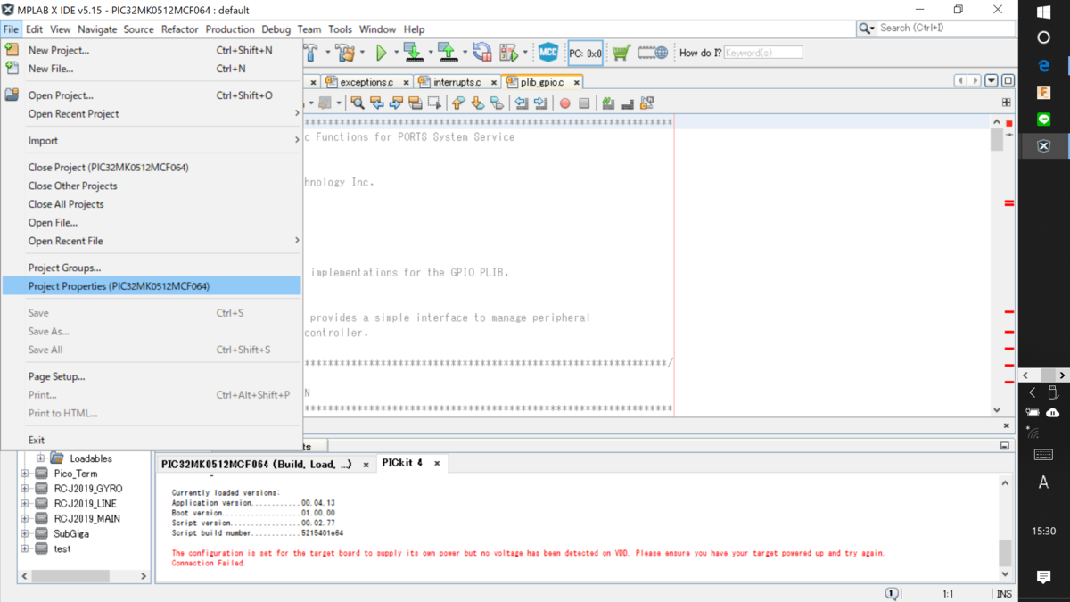This screenshot has height=602, width=1070.
Task: Open the Clean and Build dropdown arrow
Action: pyautogui.click(x=362, y=53)
